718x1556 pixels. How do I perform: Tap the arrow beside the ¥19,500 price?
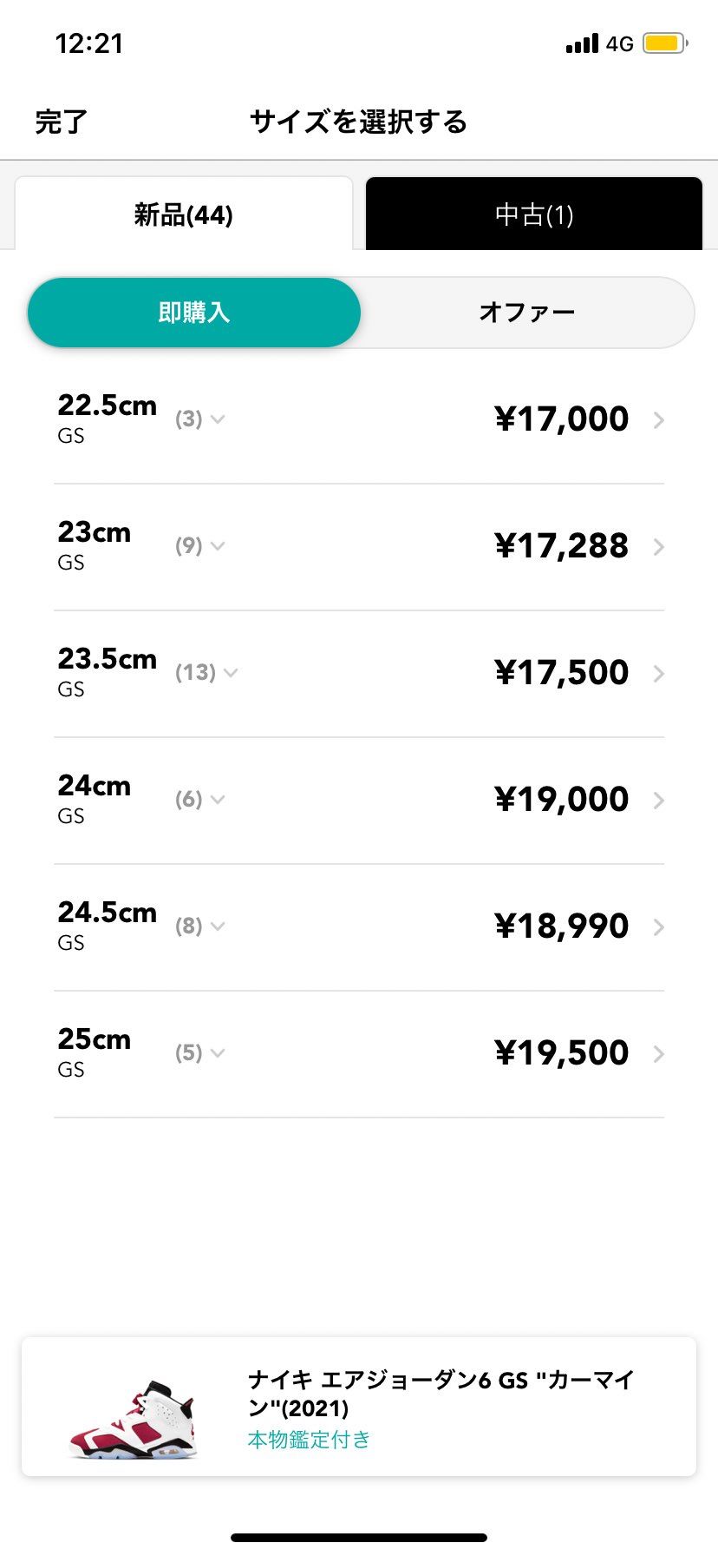(659, 1054)
